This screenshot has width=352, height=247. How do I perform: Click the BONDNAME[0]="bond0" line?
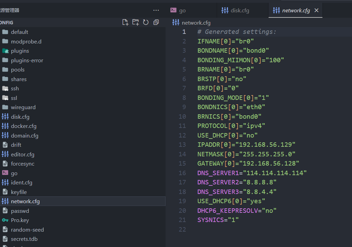(x=233, y=51)
